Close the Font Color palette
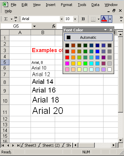Viewport: 124px width, 156px height. coord(111,30)
